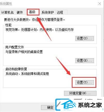Viewport: 104px width, 112px height.
Task: Open user profile 设置(E) button
Action: tap(85, 61)
